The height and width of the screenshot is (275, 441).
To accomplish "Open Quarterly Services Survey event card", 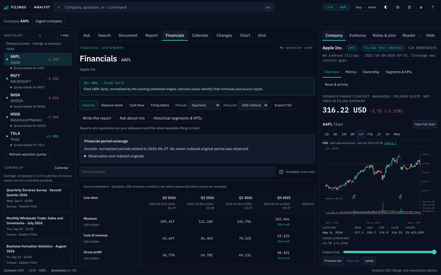I will (38, 198).
